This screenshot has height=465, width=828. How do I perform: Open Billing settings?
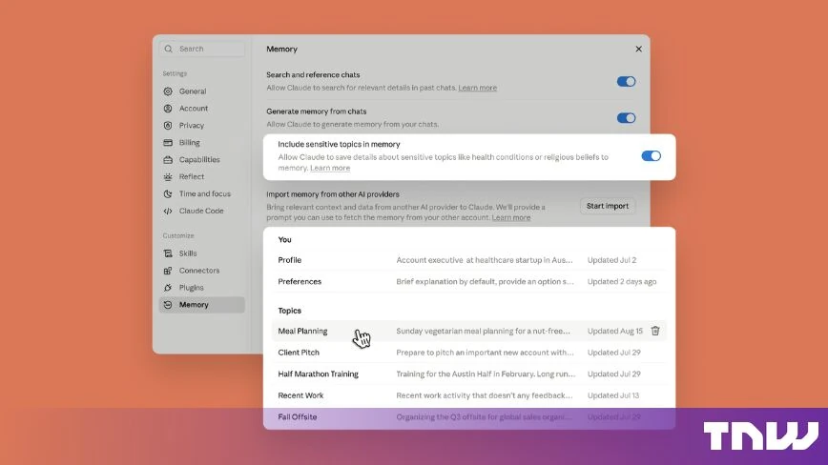click(201, 142)
